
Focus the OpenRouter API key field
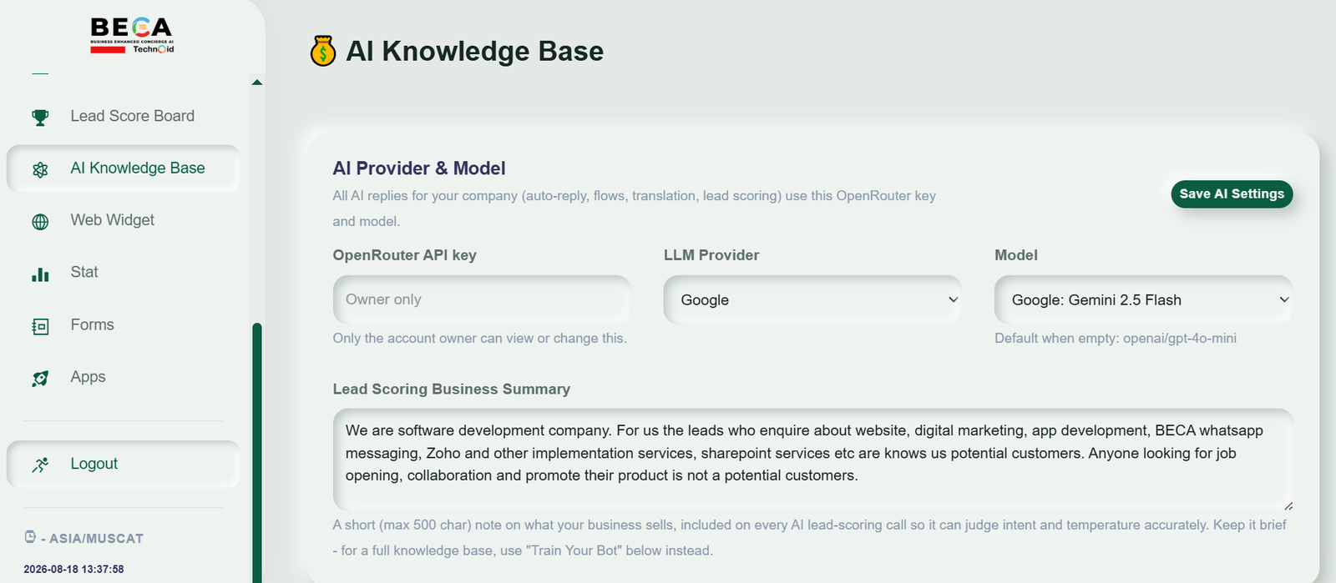(x=482, y=299)
